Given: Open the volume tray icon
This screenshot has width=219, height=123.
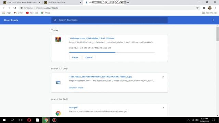Looking at the screenshot, I should pyautogui.click(x=197, y=120).
